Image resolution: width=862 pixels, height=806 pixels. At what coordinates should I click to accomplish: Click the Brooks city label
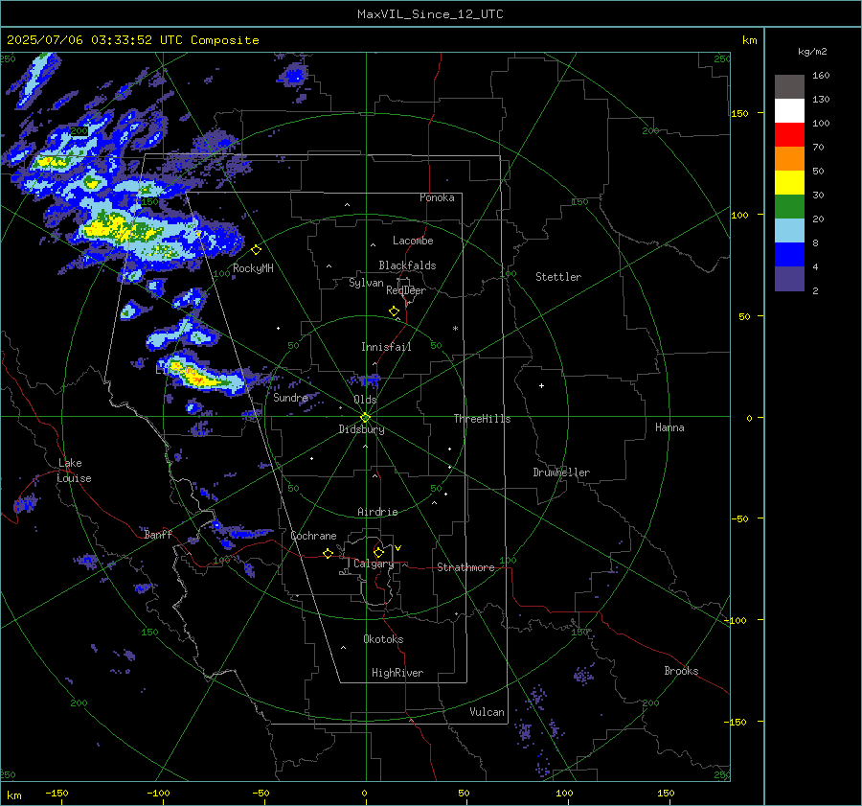pyautogui.click(x=681, y=671)
